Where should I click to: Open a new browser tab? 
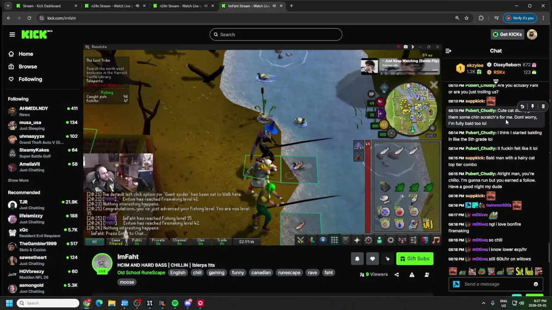point(292,6)
